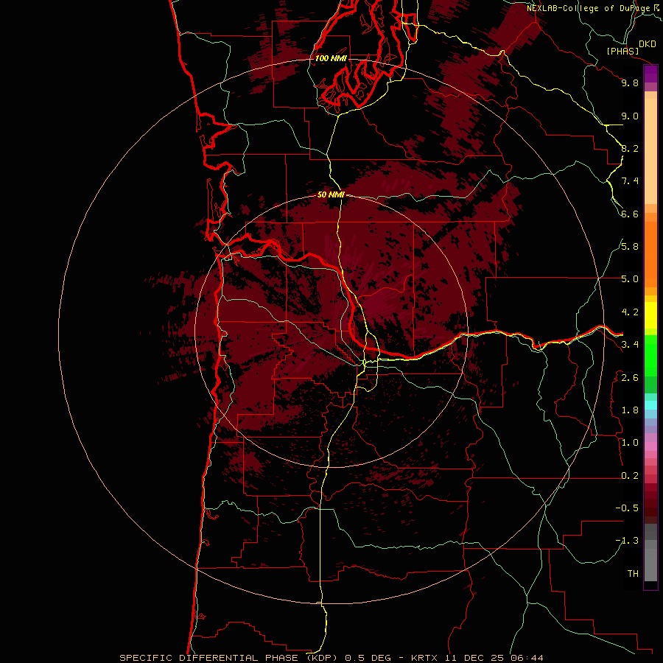Image resolution: width=663 pixels, height=663 pixels.
Task: Click the yellow color bar segment
Action: pyautogui.click(x=650, y=315)
